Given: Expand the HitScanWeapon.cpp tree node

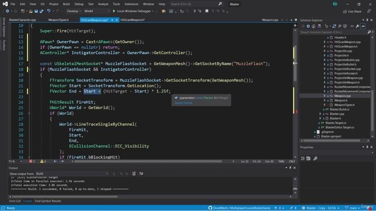Looking at the screenshot, I should [325, 42].
